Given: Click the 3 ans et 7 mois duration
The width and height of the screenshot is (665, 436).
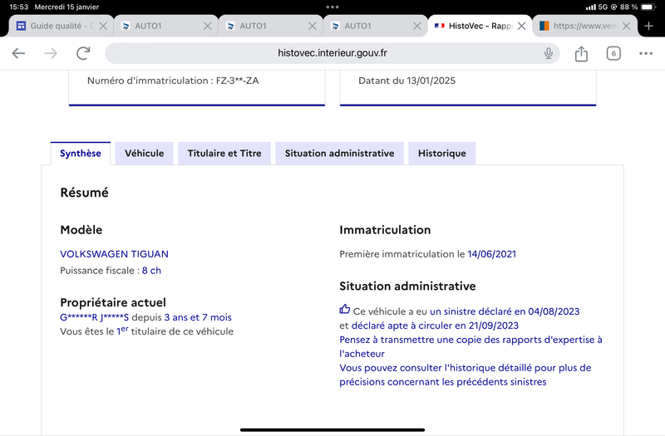Looking at the screenshot, I should click(x=198, y=317).
